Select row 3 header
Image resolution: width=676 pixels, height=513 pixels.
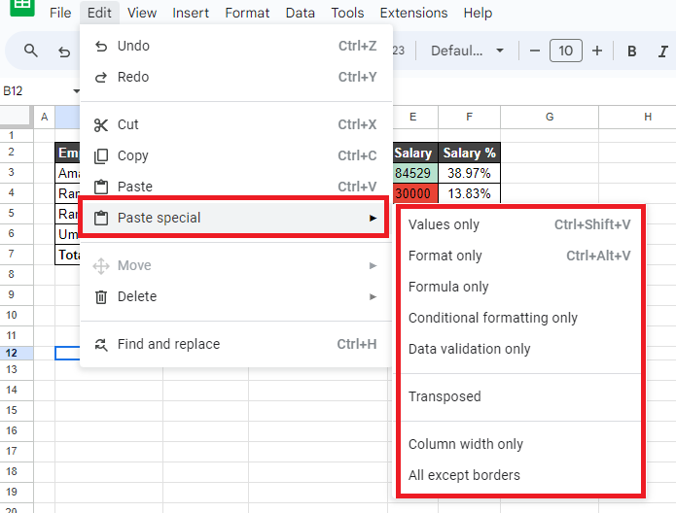point(17,172)
